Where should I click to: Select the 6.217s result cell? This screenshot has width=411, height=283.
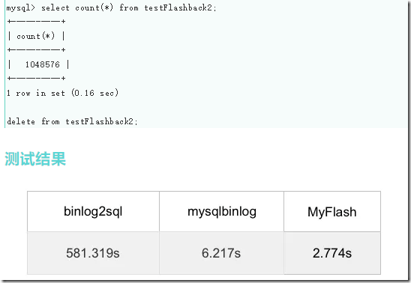click(x=221, y=253)
